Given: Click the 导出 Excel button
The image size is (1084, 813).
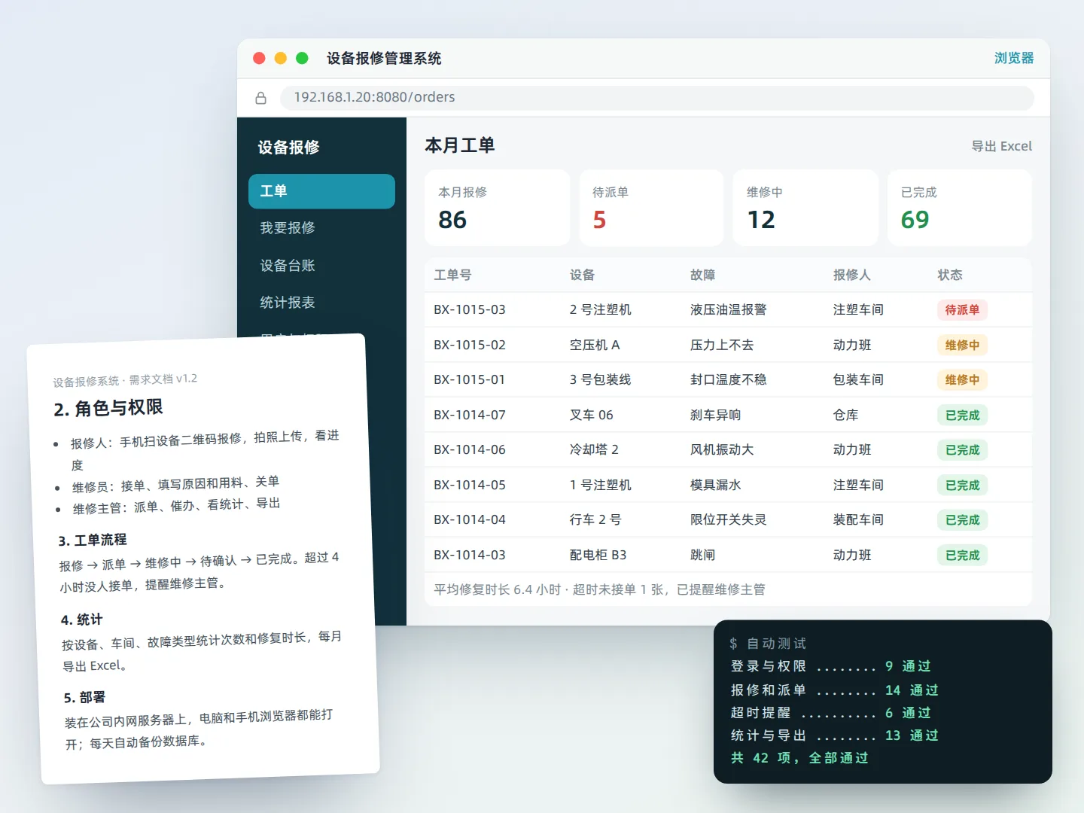Looking at the screenshot, I should (x=1001, y=146).
